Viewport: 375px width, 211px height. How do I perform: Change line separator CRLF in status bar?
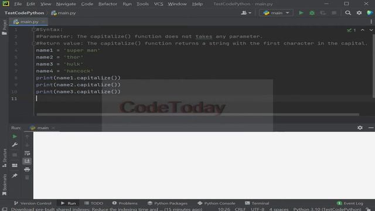click(x=240, y=209)
